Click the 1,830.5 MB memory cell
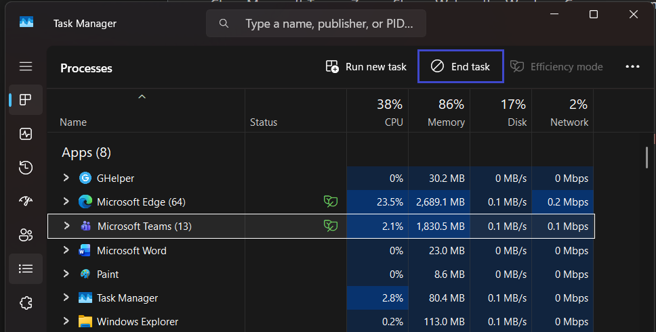Image resolution: width=656 pixels, height=332 pixels. coord(440,227)
